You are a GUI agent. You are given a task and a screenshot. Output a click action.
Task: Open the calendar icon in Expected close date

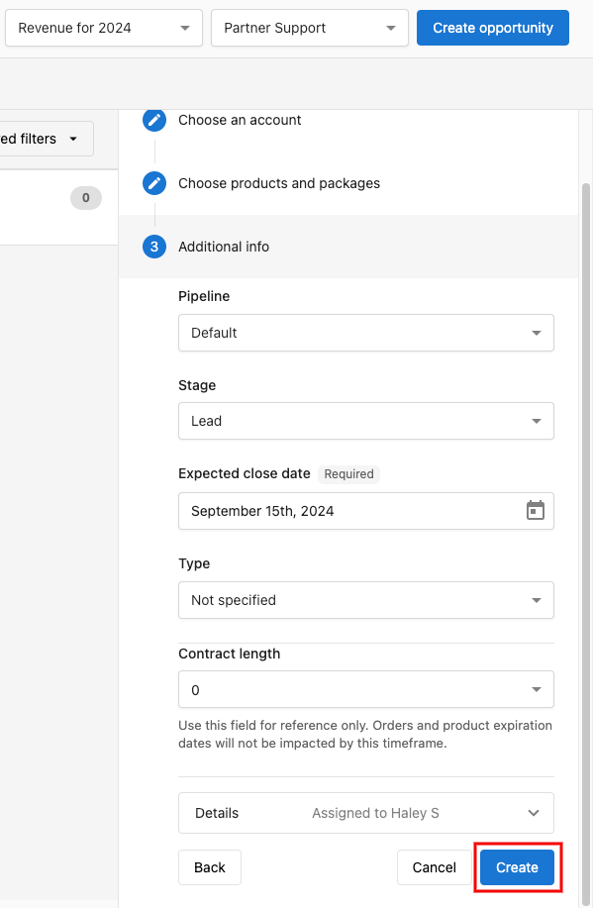[536, 511]
